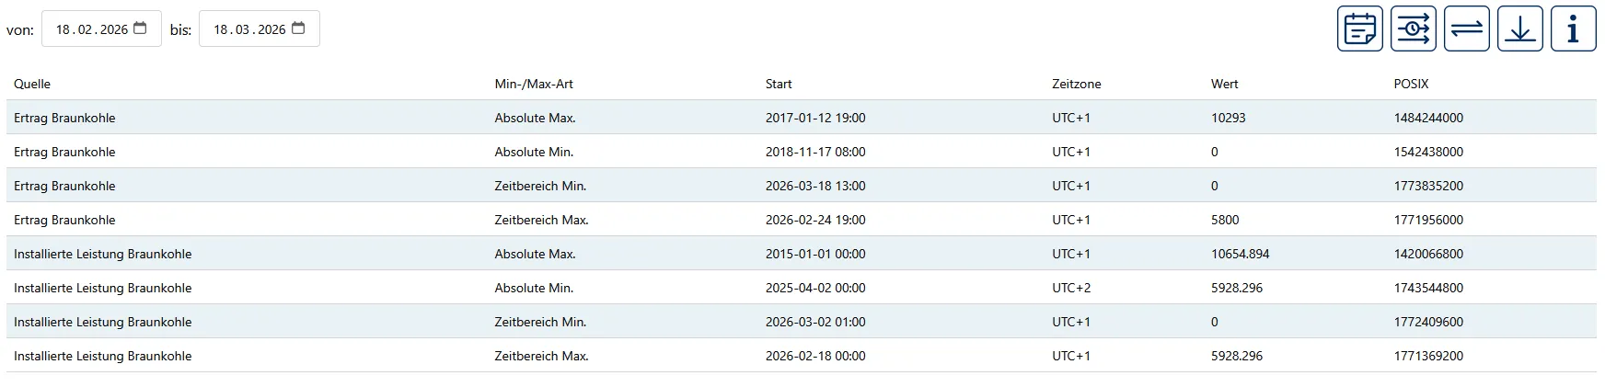Click the POSIX column header
Screen dimensions: 1605x387
(x=1411, y=84)
